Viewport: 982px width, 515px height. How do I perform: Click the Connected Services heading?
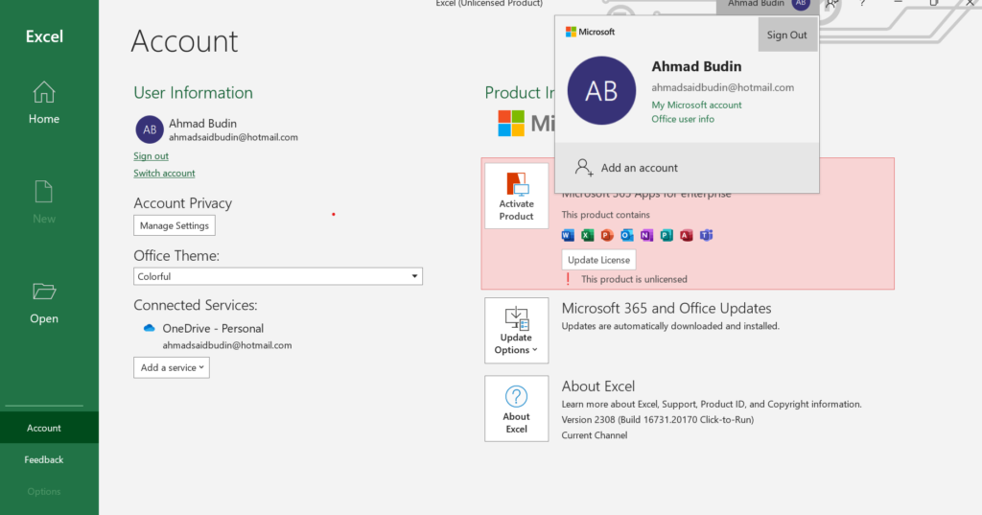click(x=196, y=305)
